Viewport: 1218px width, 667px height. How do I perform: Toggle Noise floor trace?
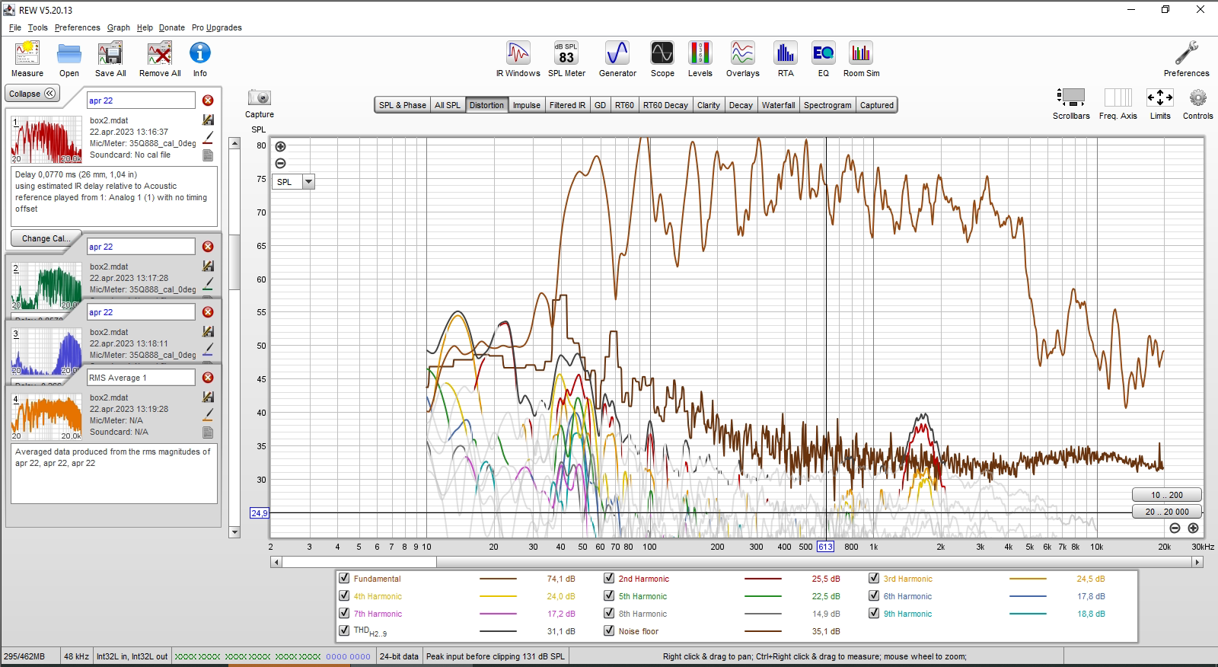(x=609, y=631)
